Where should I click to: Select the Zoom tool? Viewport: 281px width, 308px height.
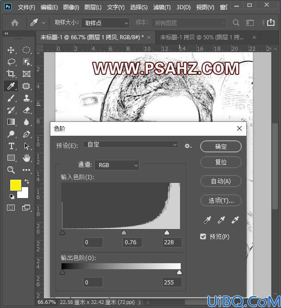[x=11, y=170]
